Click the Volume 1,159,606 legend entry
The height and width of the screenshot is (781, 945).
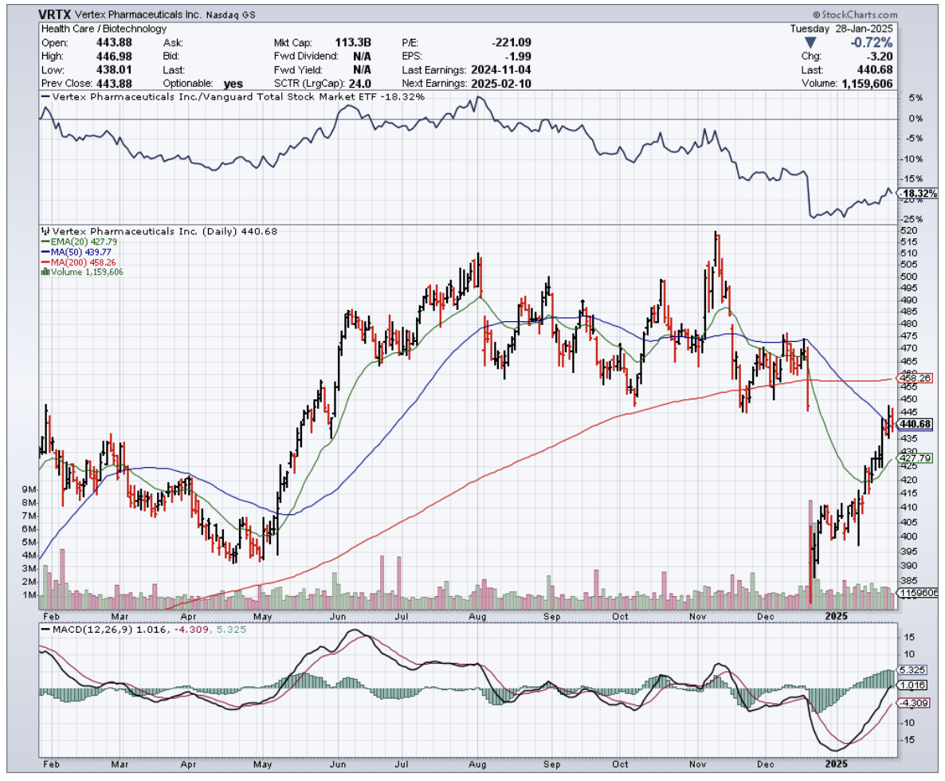[x=82, y=271]
